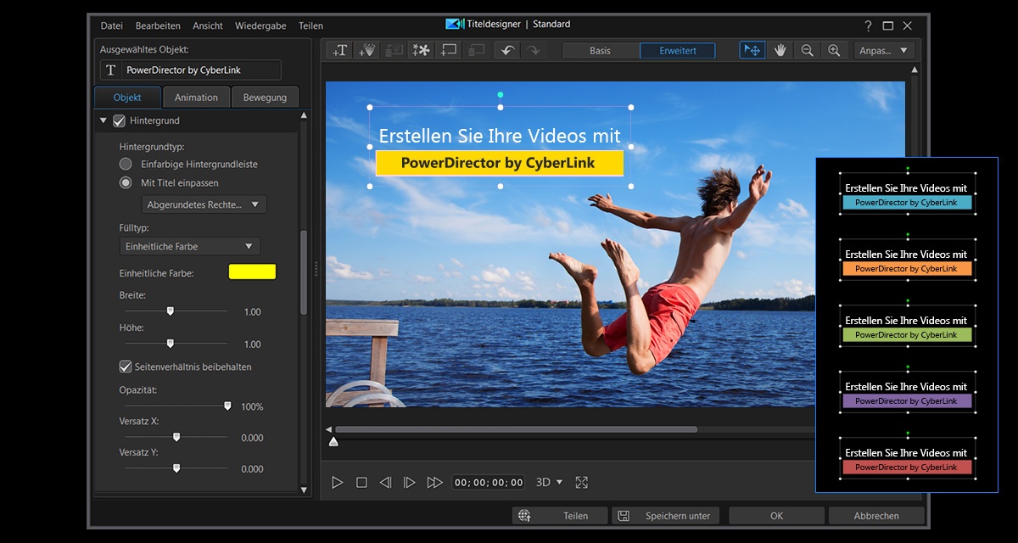Click the selected object name field
Image resolution: width=1018 pixels, height=543 pixels.
coord(190,70)
